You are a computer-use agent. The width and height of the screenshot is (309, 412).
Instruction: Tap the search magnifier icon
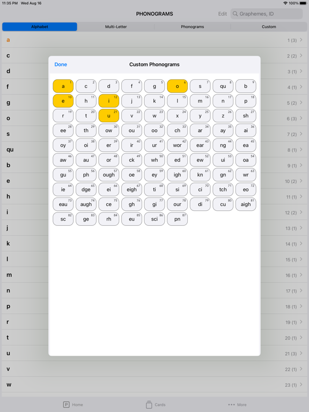(x=235, y=14)
